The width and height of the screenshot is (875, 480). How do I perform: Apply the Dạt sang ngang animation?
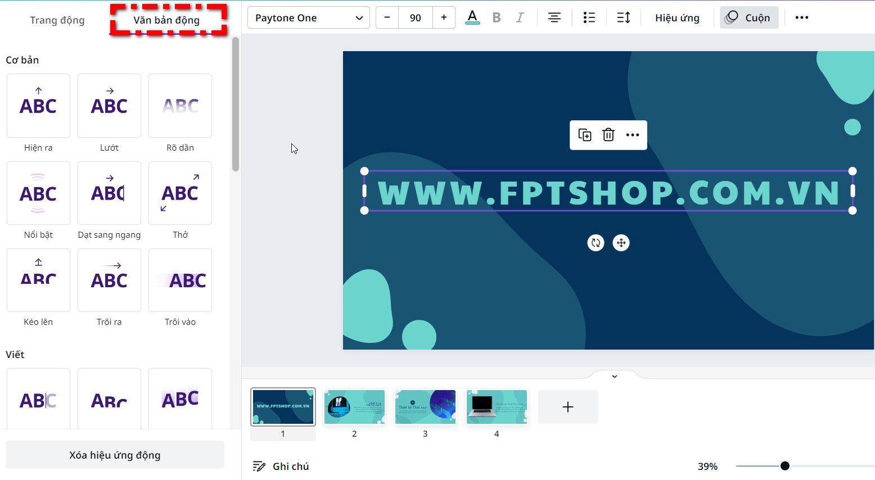pyautogui.click(x=109, y=193)
